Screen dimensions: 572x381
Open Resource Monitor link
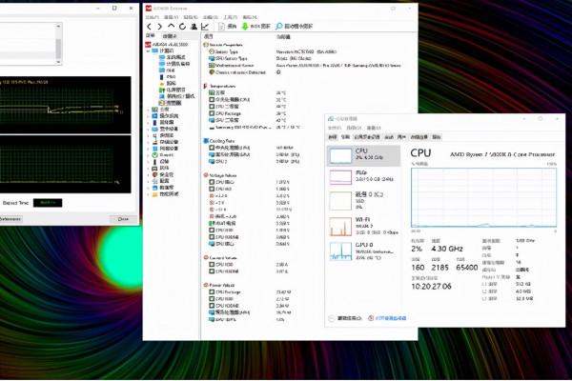tap(387, 318)
